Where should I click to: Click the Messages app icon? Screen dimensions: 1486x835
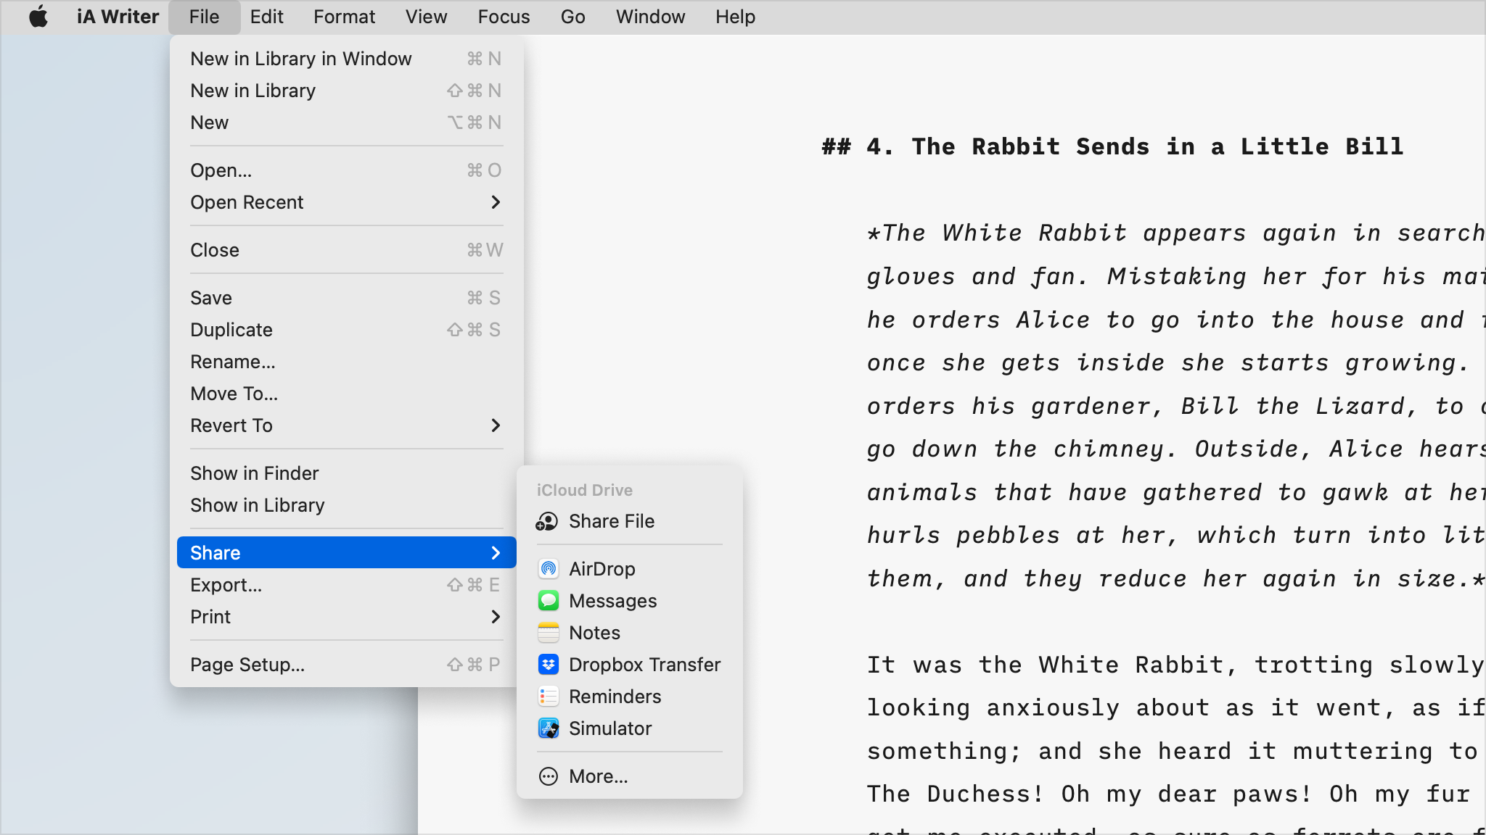[x=549, y=601]
